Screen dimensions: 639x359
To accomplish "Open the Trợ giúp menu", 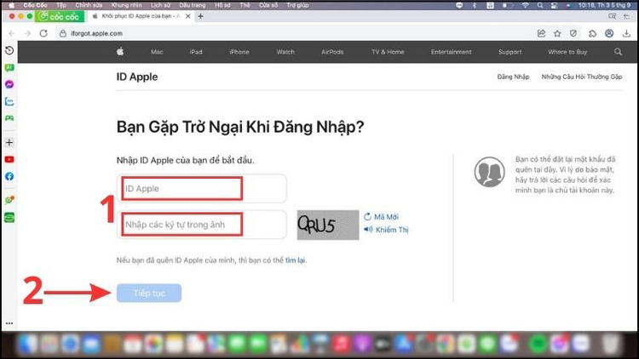I will click(x=297, y=5).
